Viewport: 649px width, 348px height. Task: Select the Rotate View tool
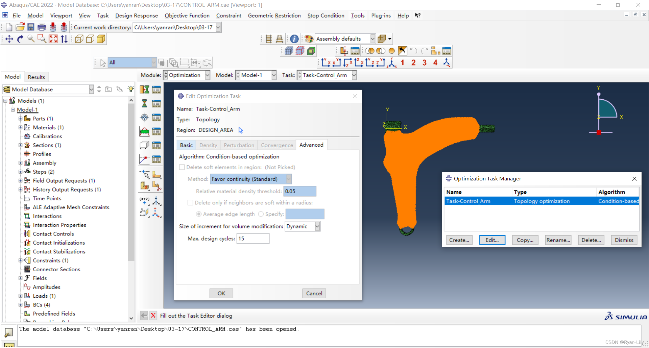20,39
